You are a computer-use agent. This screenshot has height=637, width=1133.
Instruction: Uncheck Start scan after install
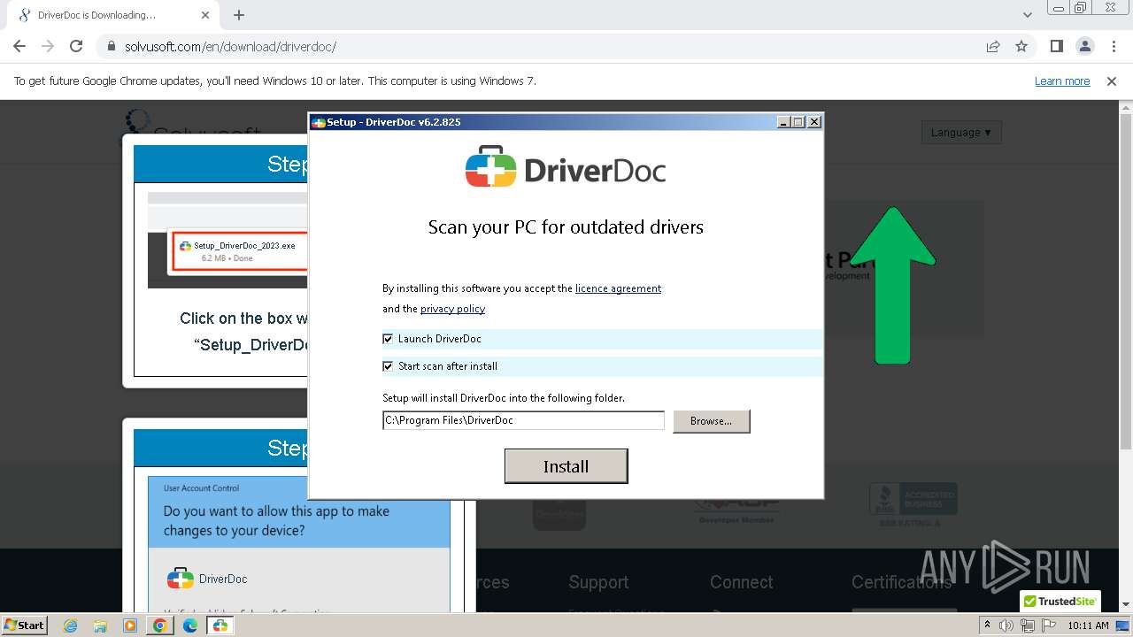[388, 366]
